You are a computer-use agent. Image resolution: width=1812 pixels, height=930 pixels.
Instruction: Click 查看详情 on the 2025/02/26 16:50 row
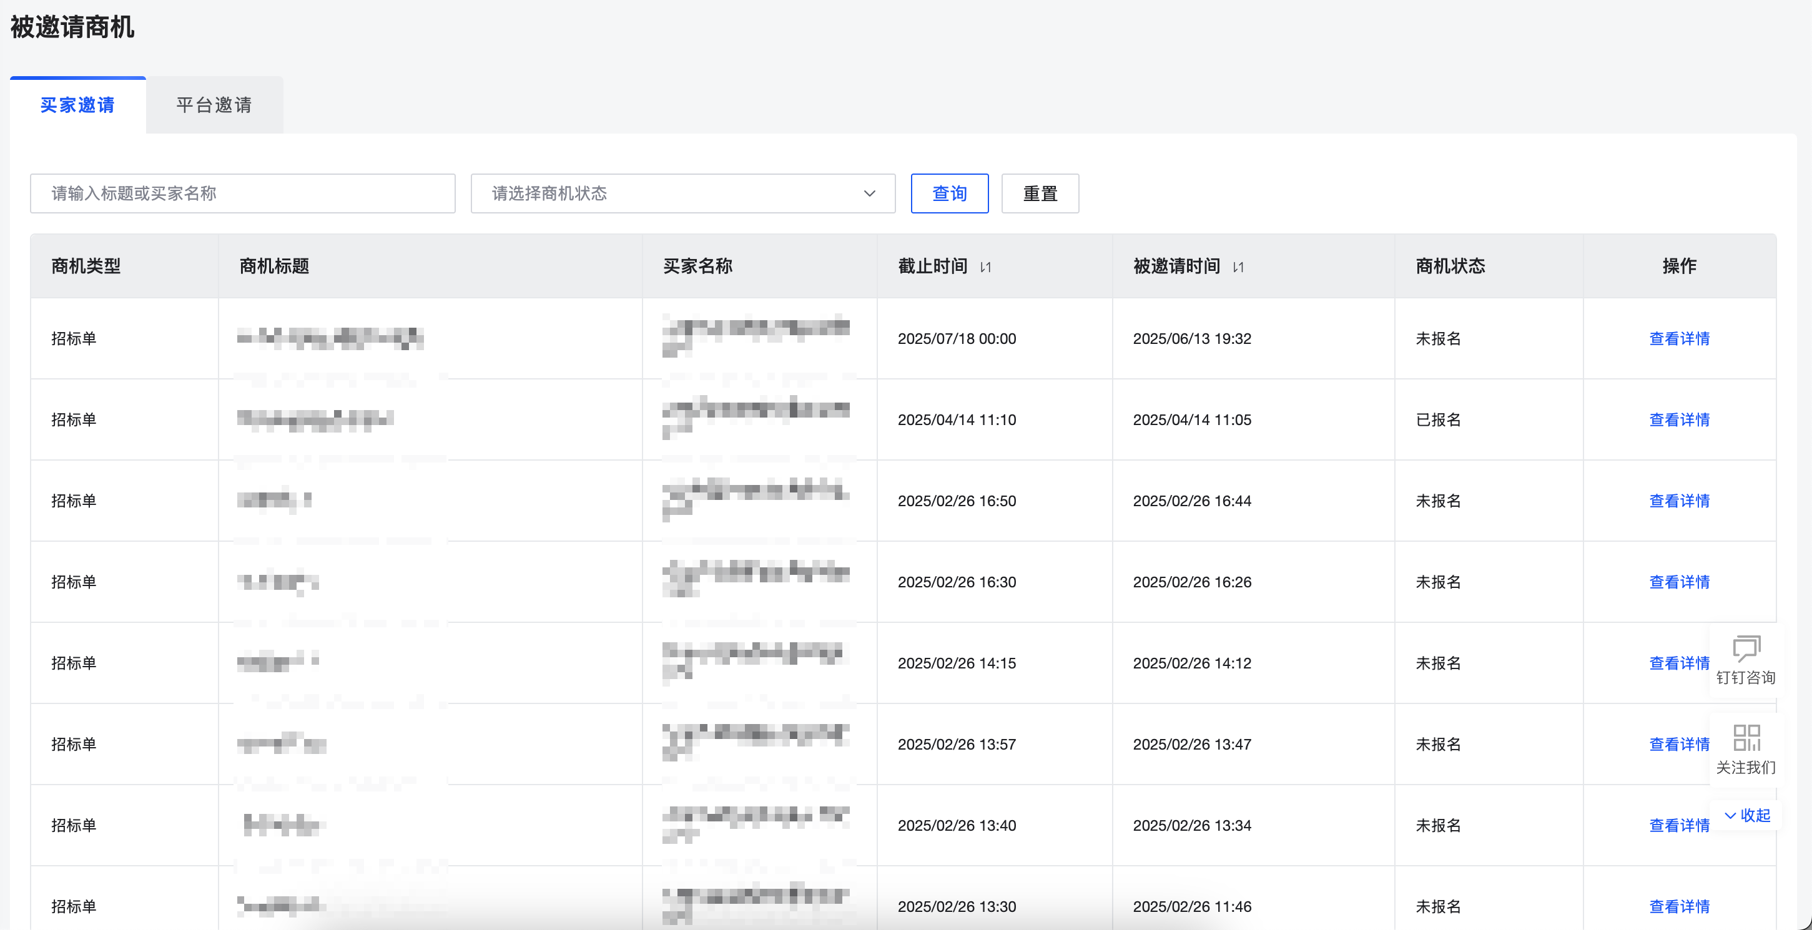point(1680,501)
